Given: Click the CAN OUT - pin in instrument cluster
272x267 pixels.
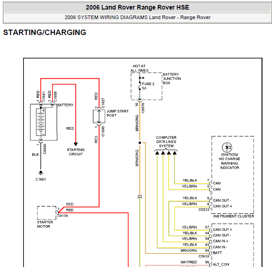Looking at the screenshot, I should [x=222, y=200].
